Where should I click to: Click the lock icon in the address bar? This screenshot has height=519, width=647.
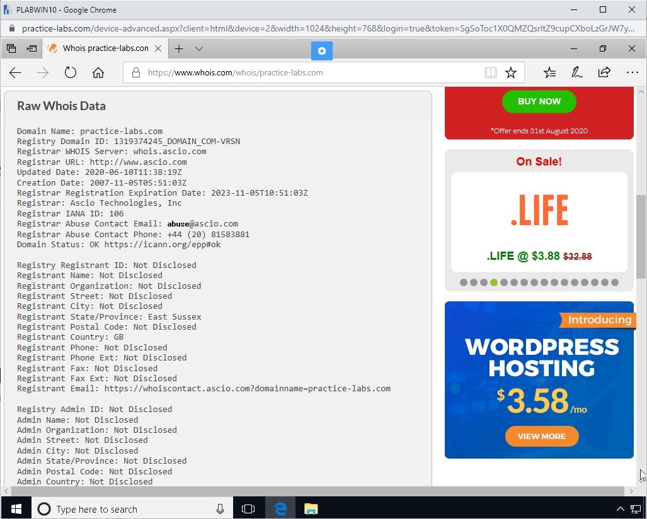coord(135,72)
